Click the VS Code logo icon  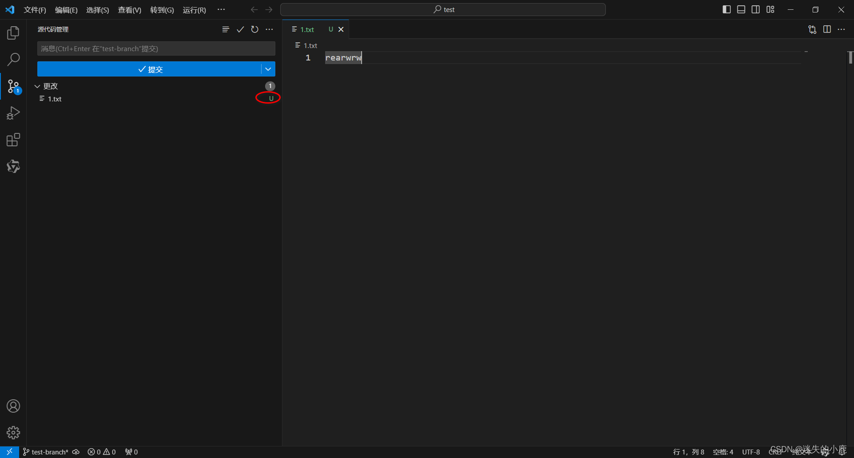(10, 9)
